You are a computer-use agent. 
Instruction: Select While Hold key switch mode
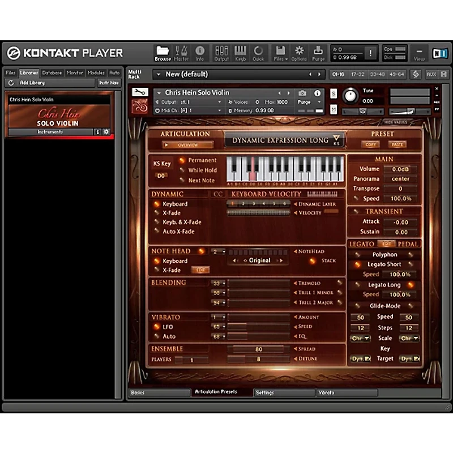182,170
